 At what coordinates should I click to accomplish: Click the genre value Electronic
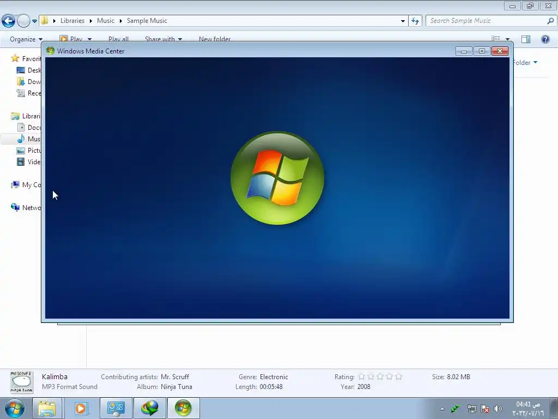tap(274, 377)
